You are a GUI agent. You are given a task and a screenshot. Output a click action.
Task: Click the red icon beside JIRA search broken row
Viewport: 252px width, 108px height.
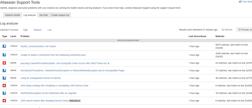coord(4,100)
